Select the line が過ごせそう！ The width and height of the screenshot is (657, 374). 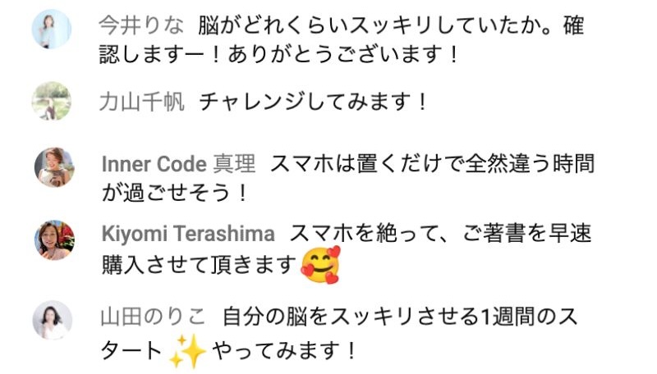[175, 194]
